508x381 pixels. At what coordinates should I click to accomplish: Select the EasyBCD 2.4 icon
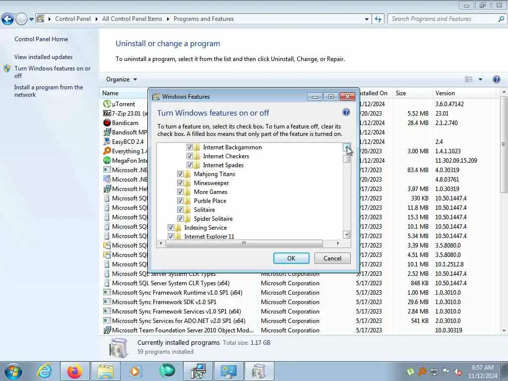107,141
